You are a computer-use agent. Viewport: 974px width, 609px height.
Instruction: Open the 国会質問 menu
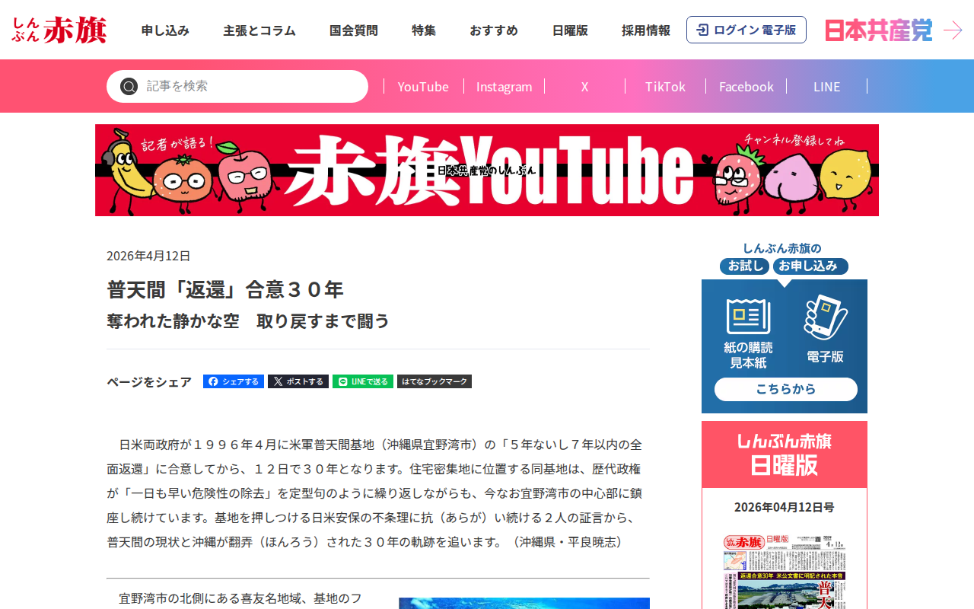tap(354, 30)
